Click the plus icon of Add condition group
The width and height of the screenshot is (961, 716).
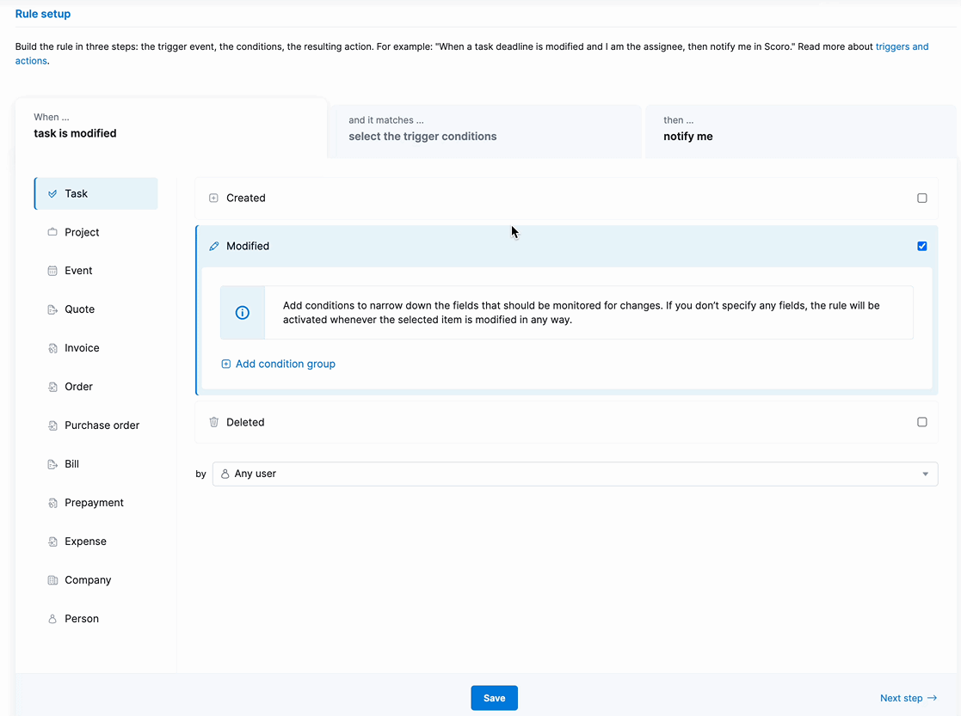coord(226,364)
